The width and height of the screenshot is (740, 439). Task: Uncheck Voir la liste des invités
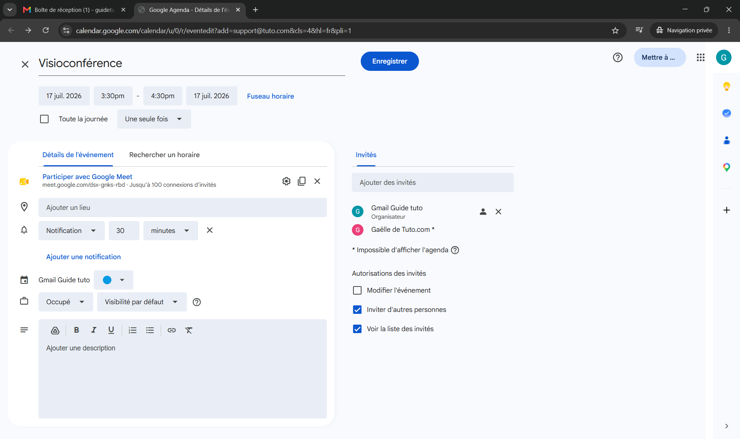point(357,329)
